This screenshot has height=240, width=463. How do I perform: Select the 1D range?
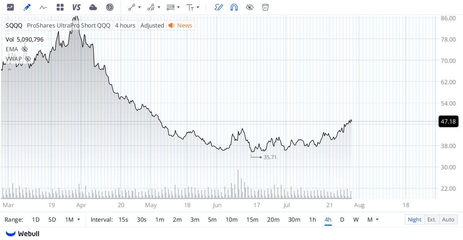click(35, 220)
